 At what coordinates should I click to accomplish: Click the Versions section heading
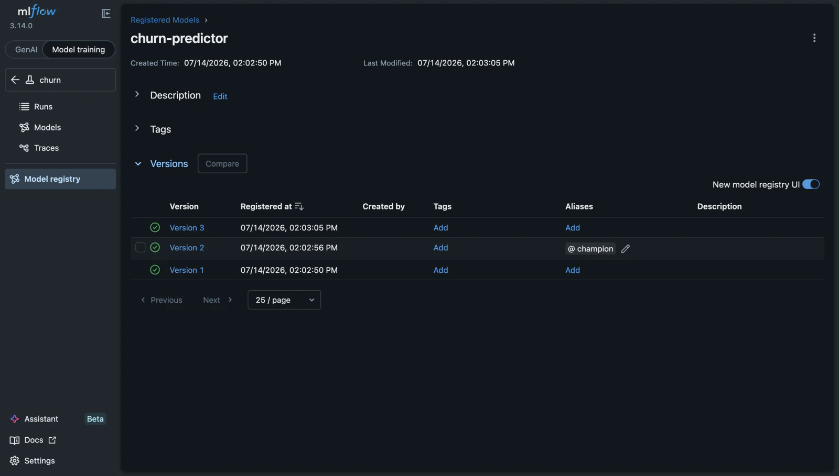point(169,164)
